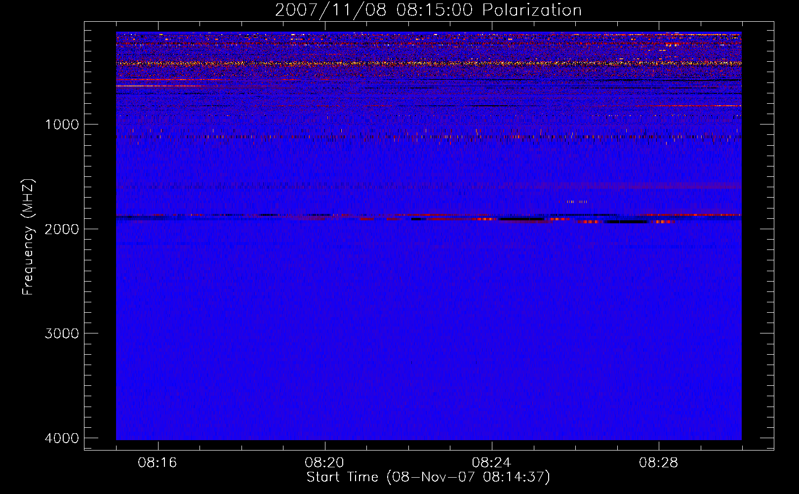Click the 08:20 time tick label
This screenshot has width=799, height=494.
pyautogui.click(x=324, y=462)
